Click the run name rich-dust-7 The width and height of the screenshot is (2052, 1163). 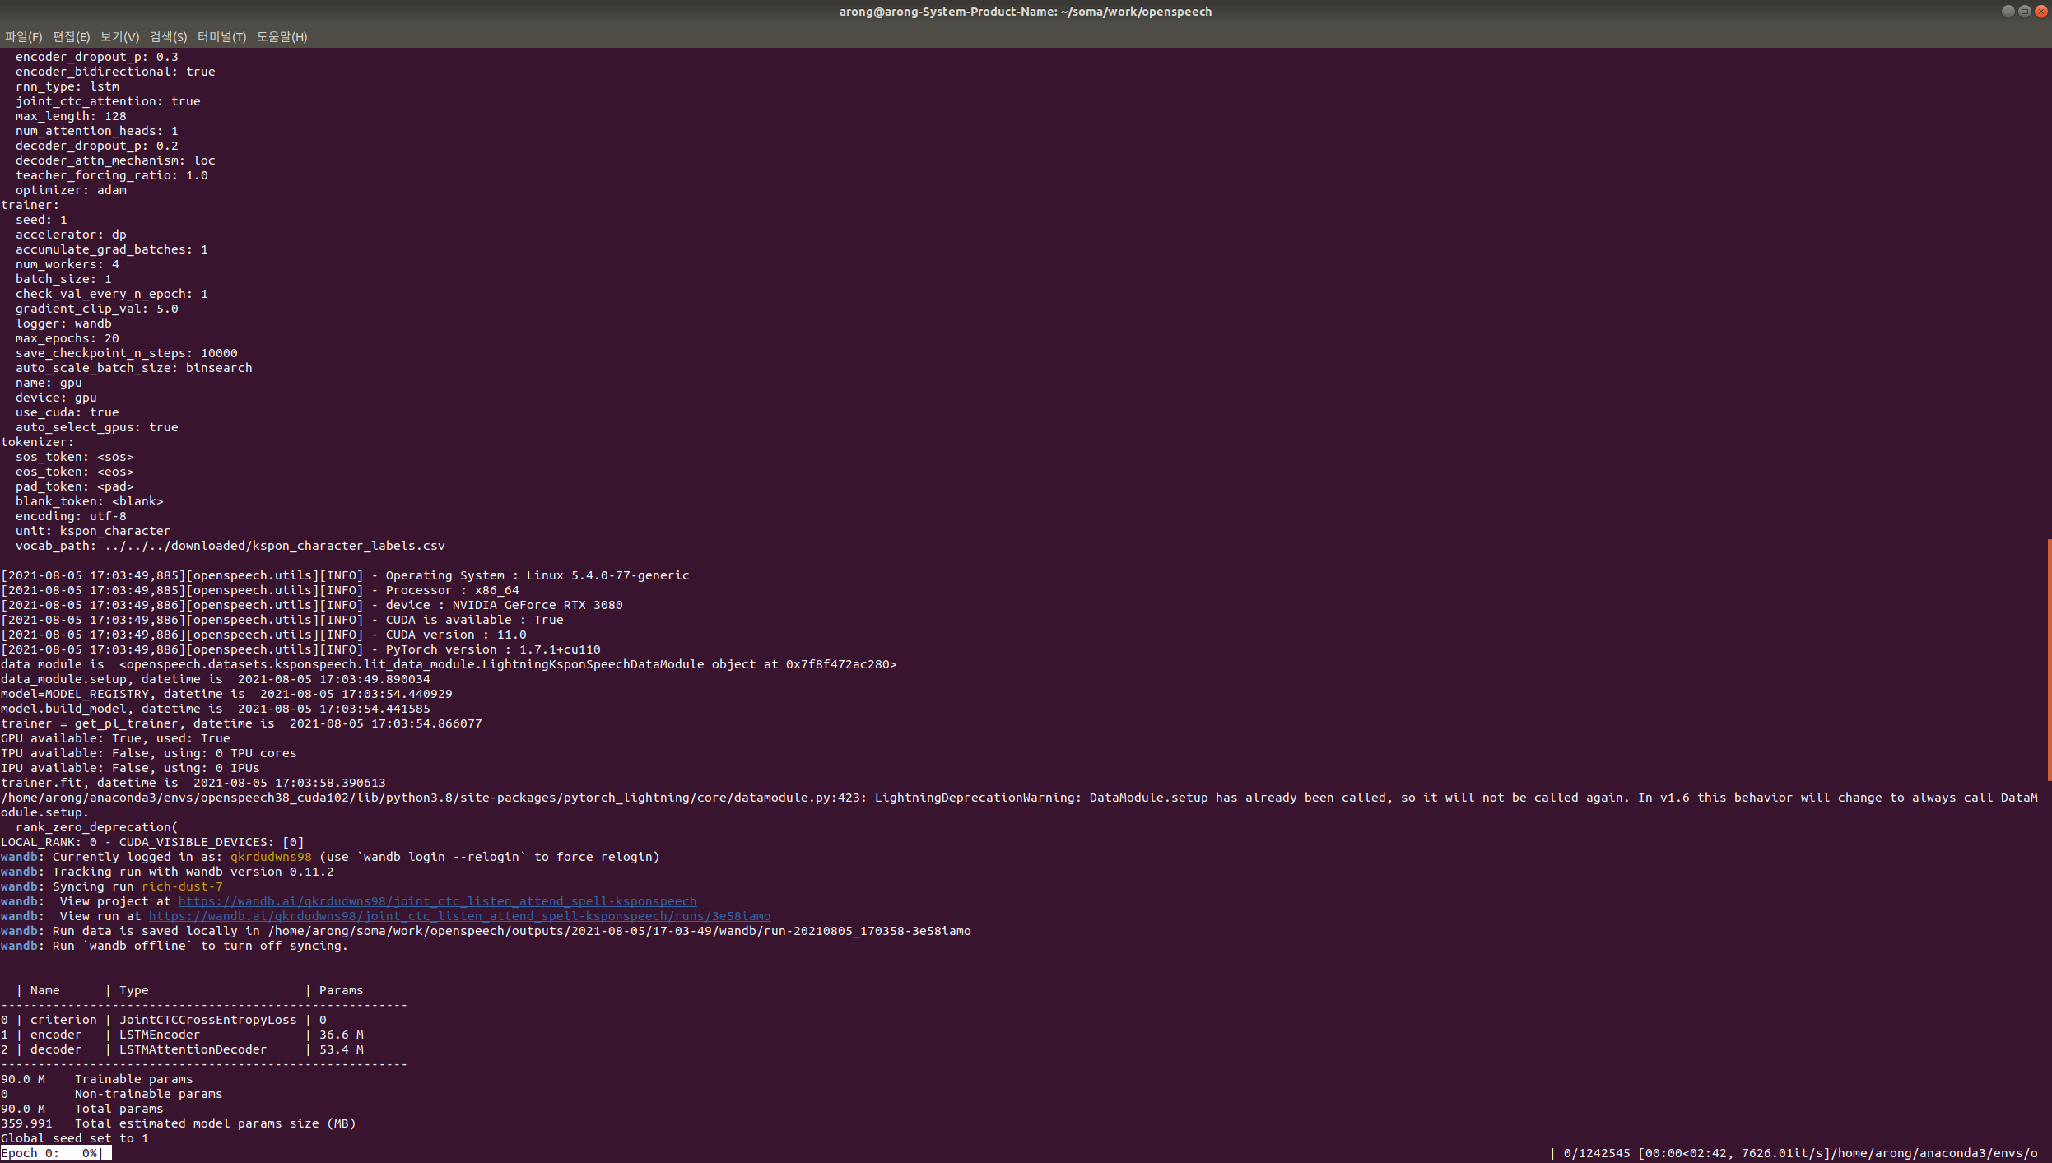(182, 886)
